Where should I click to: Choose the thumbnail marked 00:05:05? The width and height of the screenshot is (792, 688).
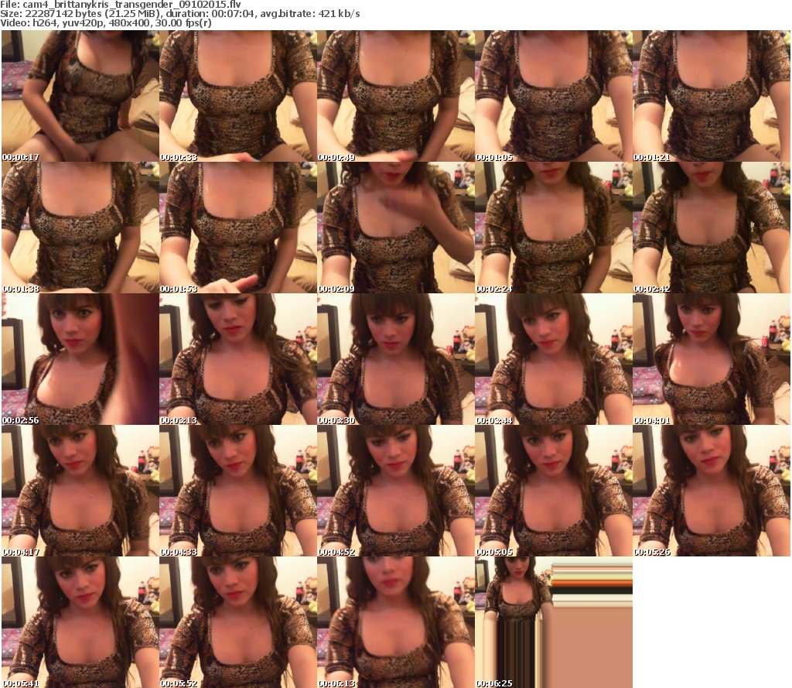point(554,491)
